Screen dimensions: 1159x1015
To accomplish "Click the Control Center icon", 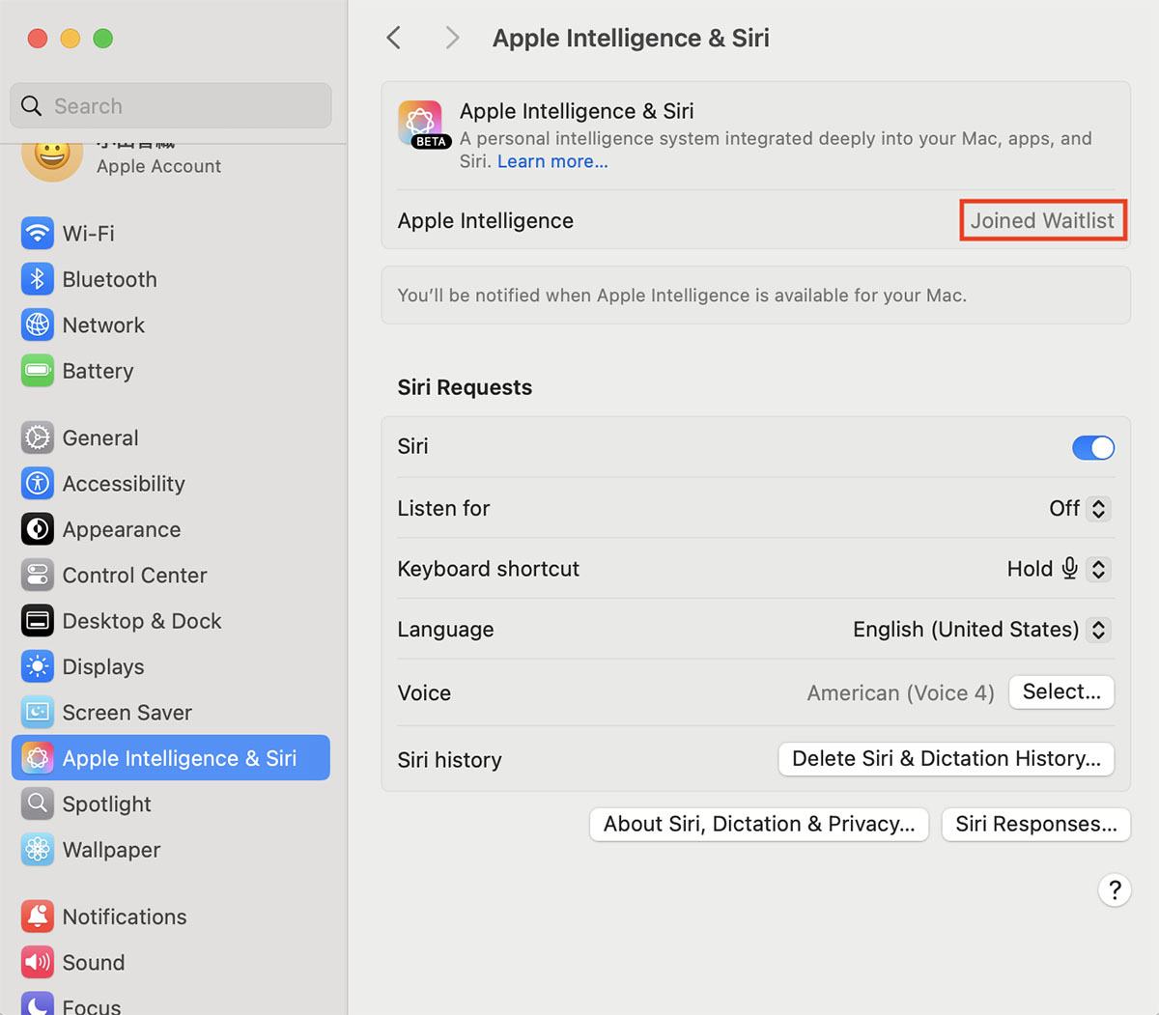I will click(x=38, y=576).
